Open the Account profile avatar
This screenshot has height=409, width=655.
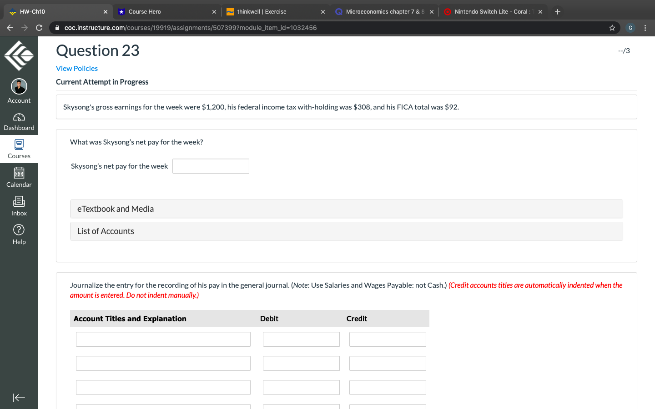19,86
